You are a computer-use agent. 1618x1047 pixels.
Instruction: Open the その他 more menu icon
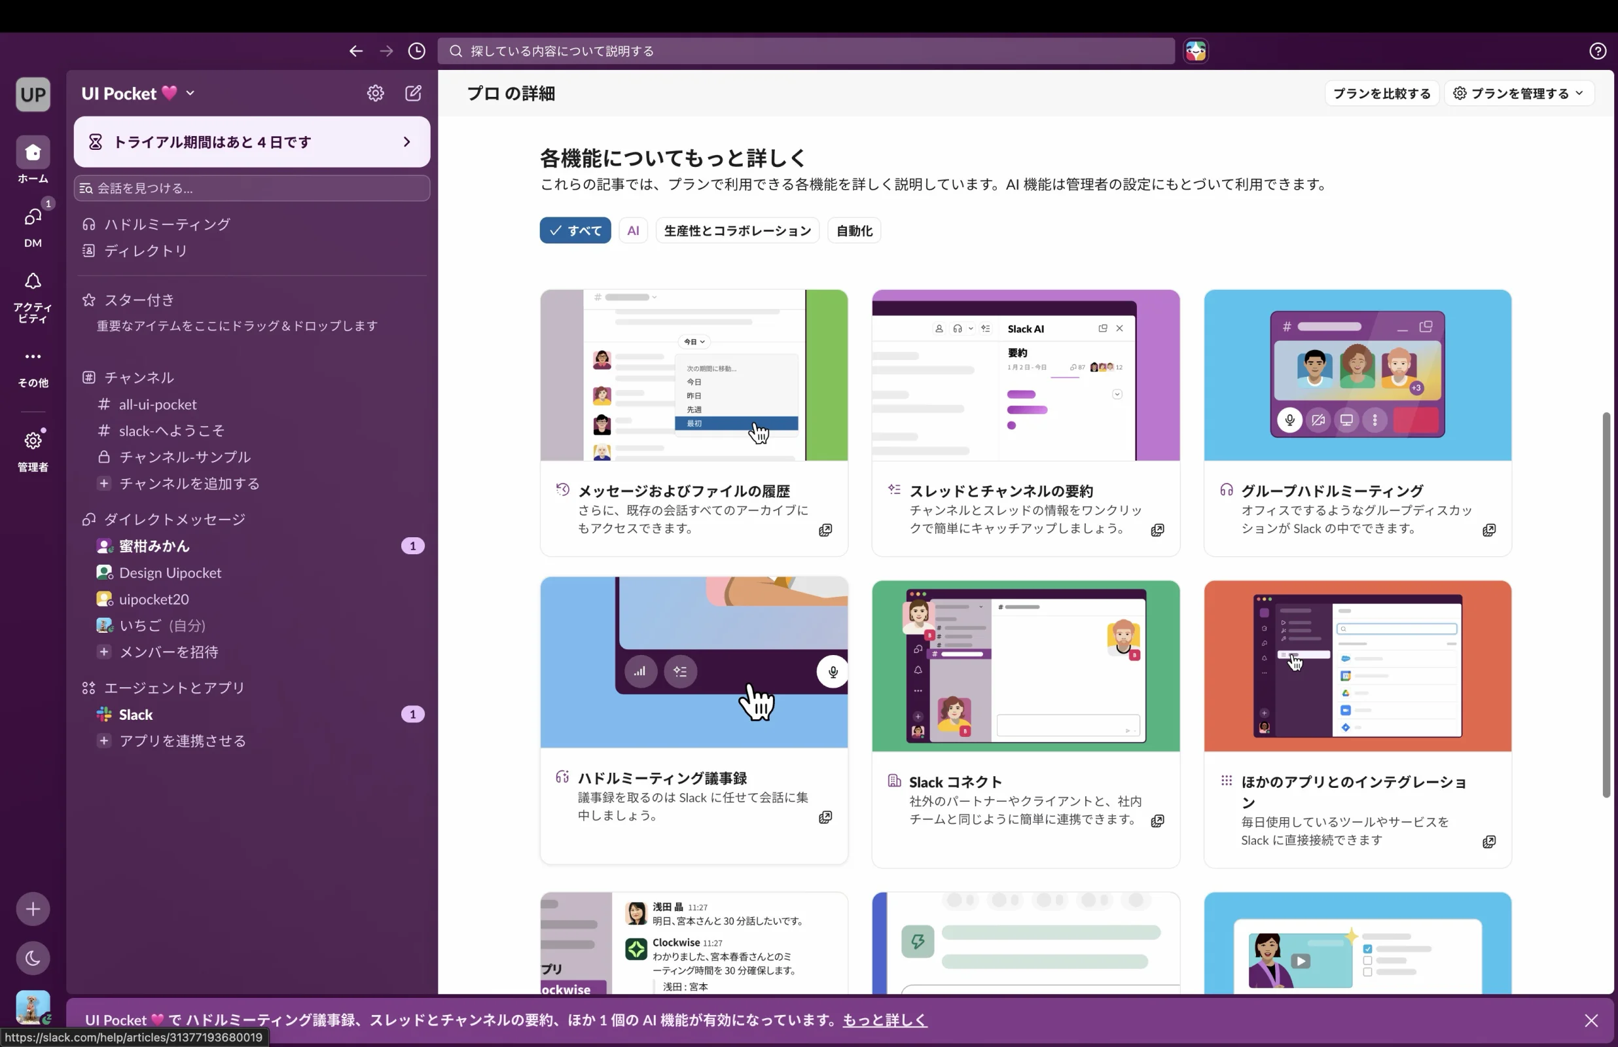coord(33,368)
